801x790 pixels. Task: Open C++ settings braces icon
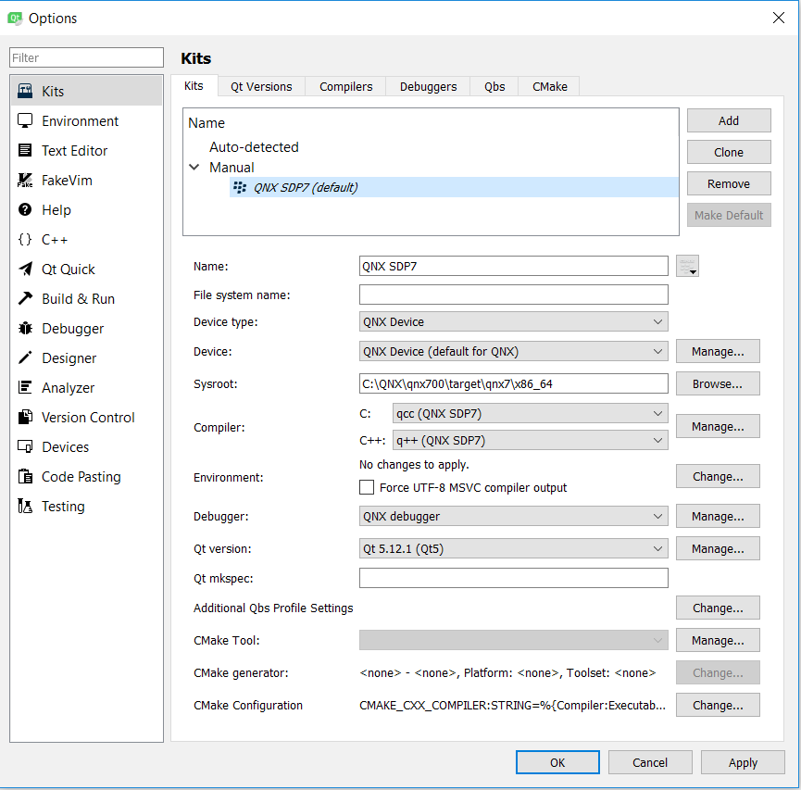tap(25, 239)
